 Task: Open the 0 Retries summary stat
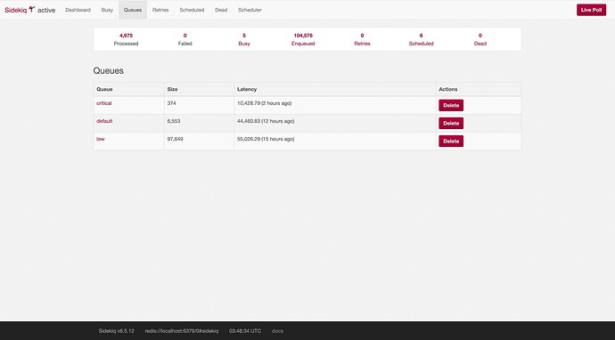pyautogui.click(x=362, y=39)
